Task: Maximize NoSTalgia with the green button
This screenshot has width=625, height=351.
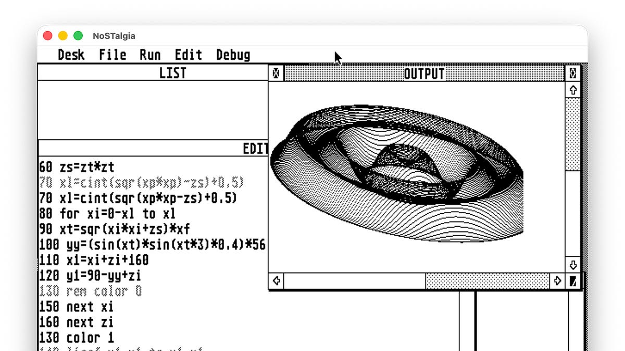Action: [x=78, y=36]
